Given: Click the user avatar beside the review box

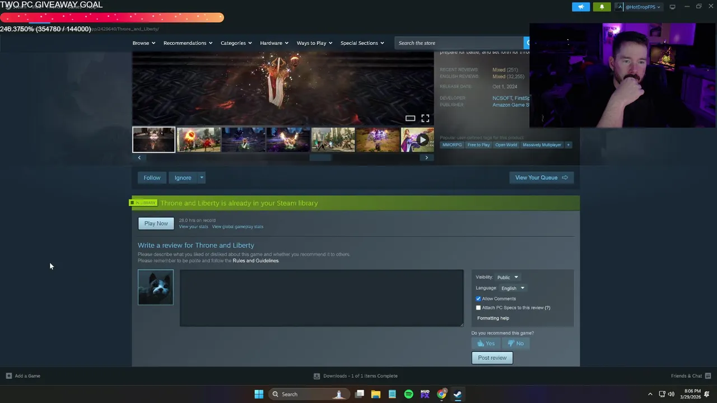Looking at the screenshot, I should [156, 287].
